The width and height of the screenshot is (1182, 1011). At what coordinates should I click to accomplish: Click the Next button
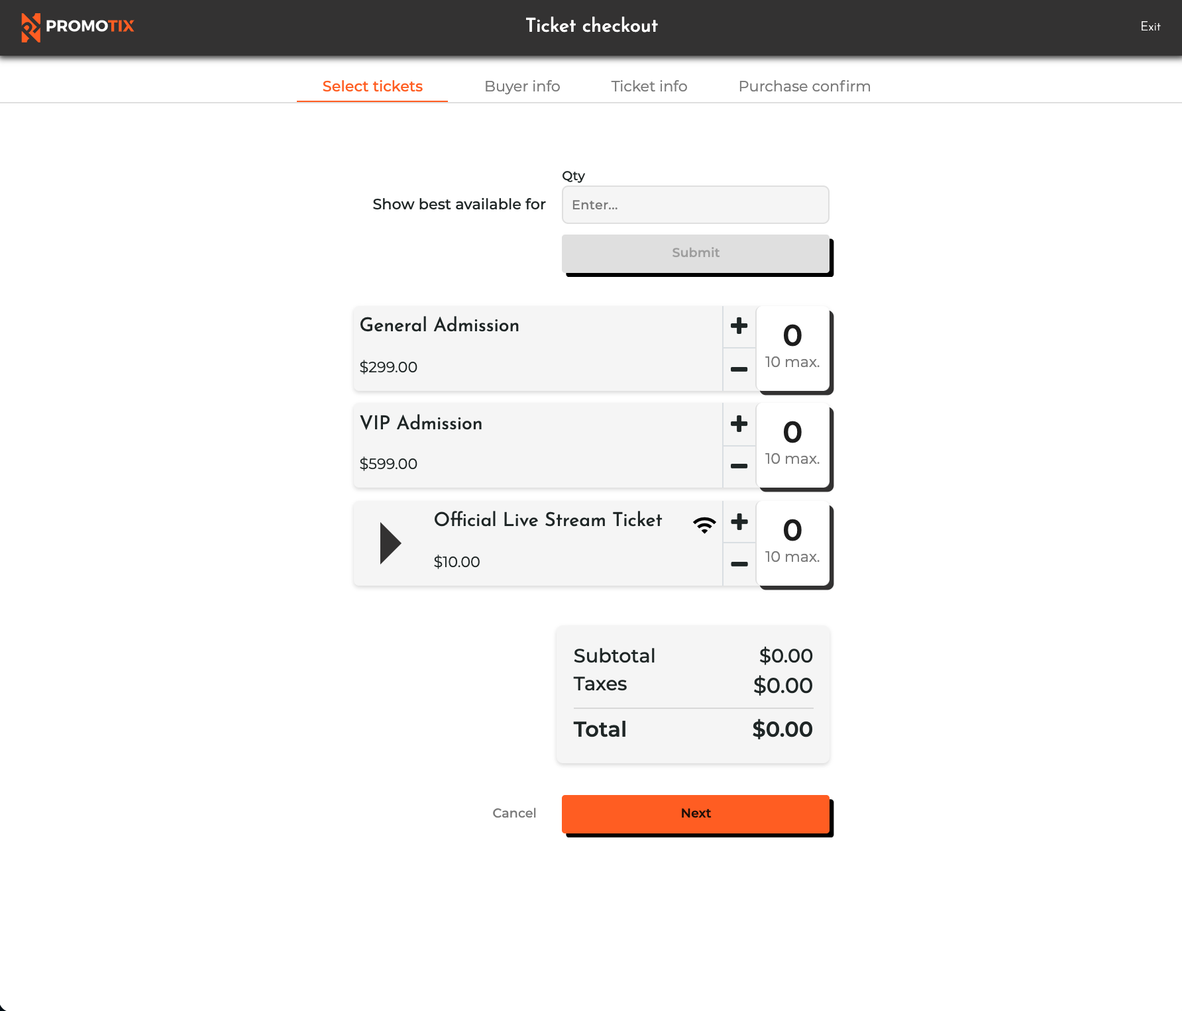tap(695, 814)
